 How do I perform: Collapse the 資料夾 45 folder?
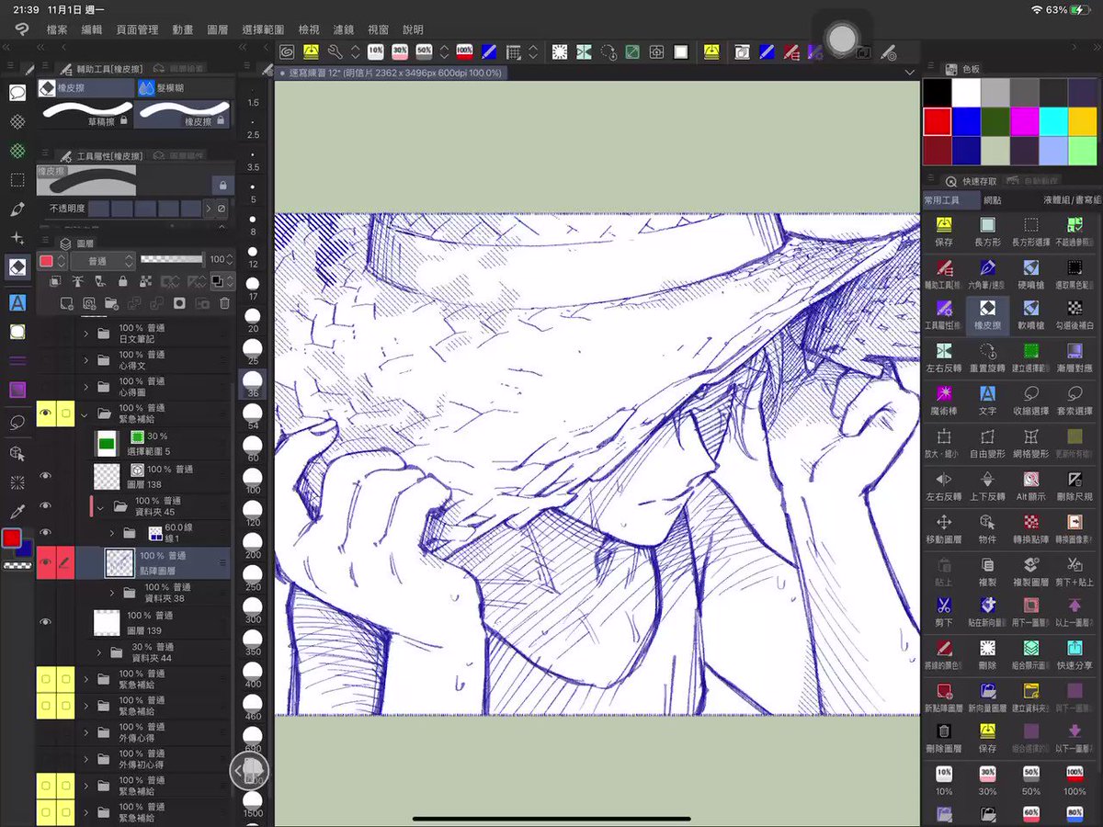point(100,506)
